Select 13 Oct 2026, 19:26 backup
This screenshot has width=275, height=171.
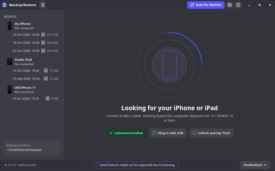[32, 71]
